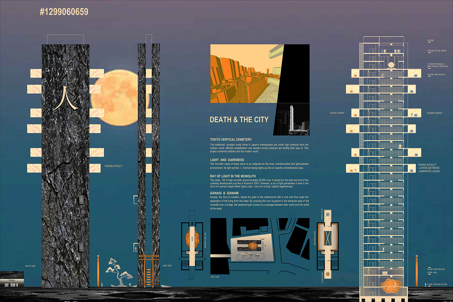Screen dimensions: 453x302
Task: Select the "RAY OF LIGHT IN THE MONOLITH" heading
Action: pos(233,176)
